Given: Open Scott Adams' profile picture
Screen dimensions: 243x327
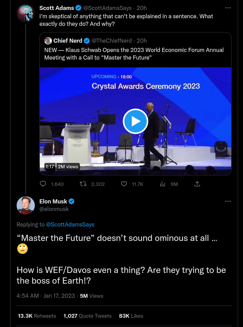Looking at the screenshot, I should (x=26, y=13).
